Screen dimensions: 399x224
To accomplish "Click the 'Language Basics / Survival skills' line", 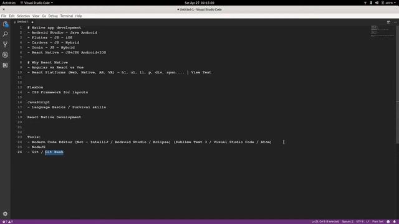I will point(67,108).
